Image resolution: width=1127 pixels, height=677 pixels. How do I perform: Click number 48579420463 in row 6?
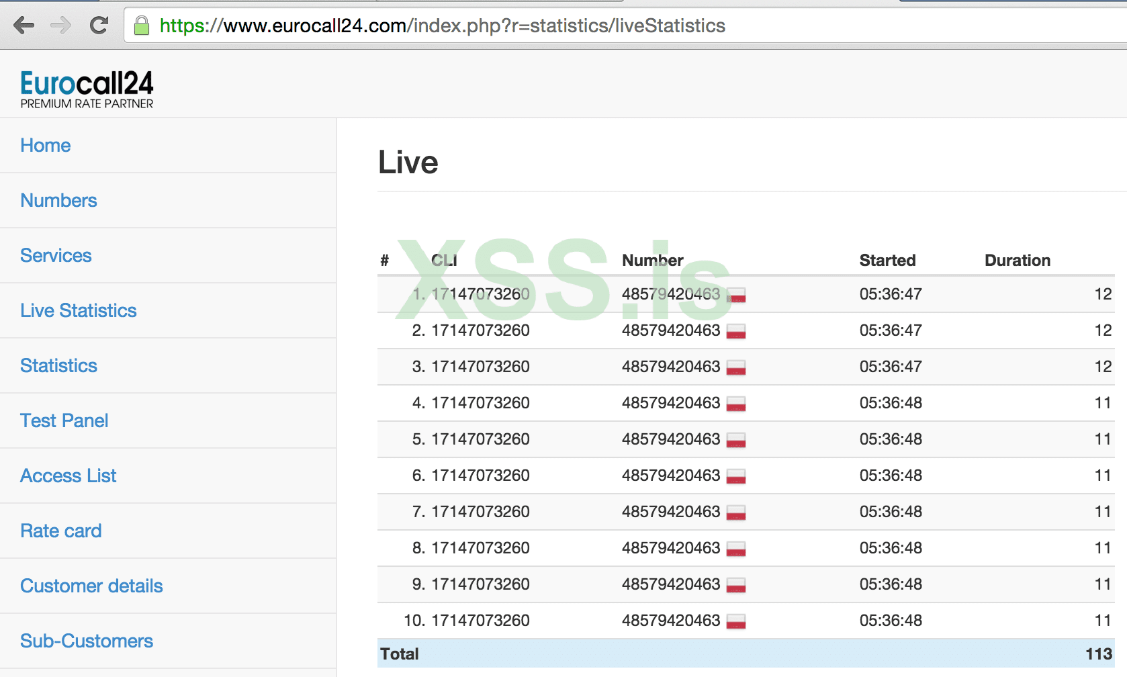tap(671, 476)
